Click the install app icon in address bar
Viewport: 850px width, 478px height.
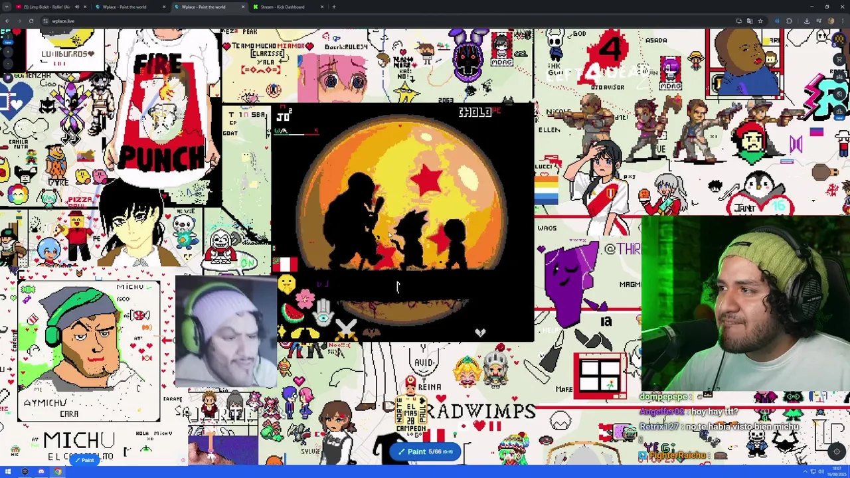739,21
